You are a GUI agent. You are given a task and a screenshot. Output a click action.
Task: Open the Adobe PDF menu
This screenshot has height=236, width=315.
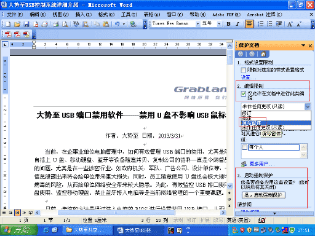tap(226, 15)
